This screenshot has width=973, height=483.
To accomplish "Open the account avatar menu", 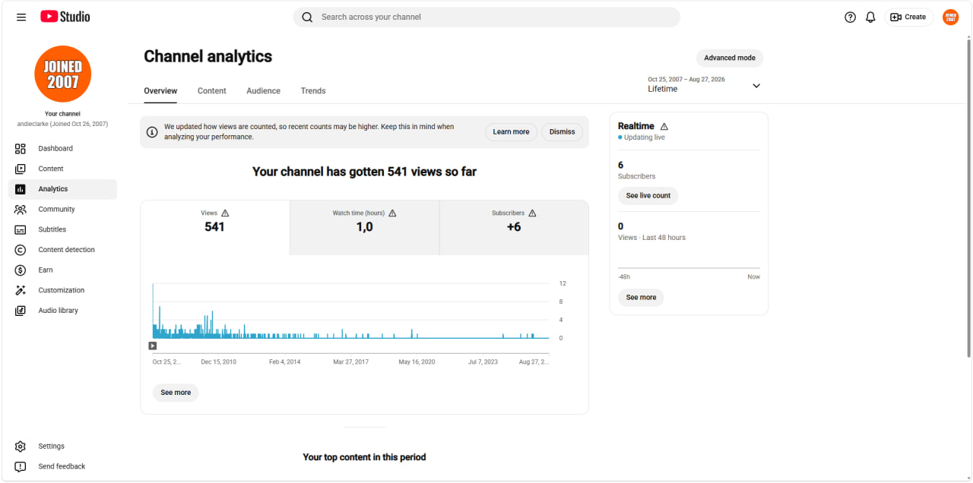I will tap(950, 17).
